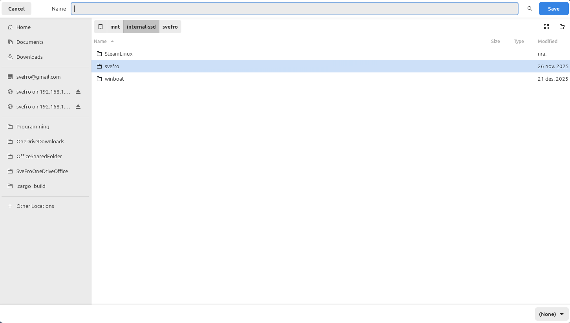Sort by Name column header
This screenshot has height=323, width=570.
(x=100, y=41)
